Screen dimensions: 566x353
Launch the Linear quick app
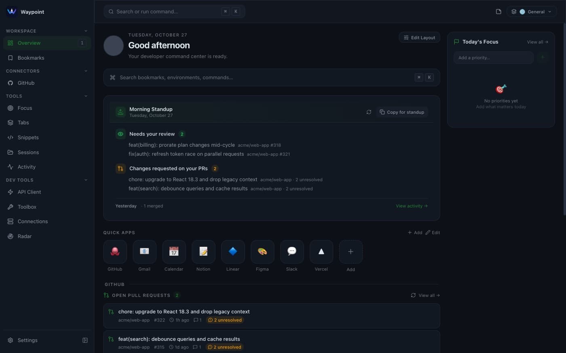coord(233,252)
